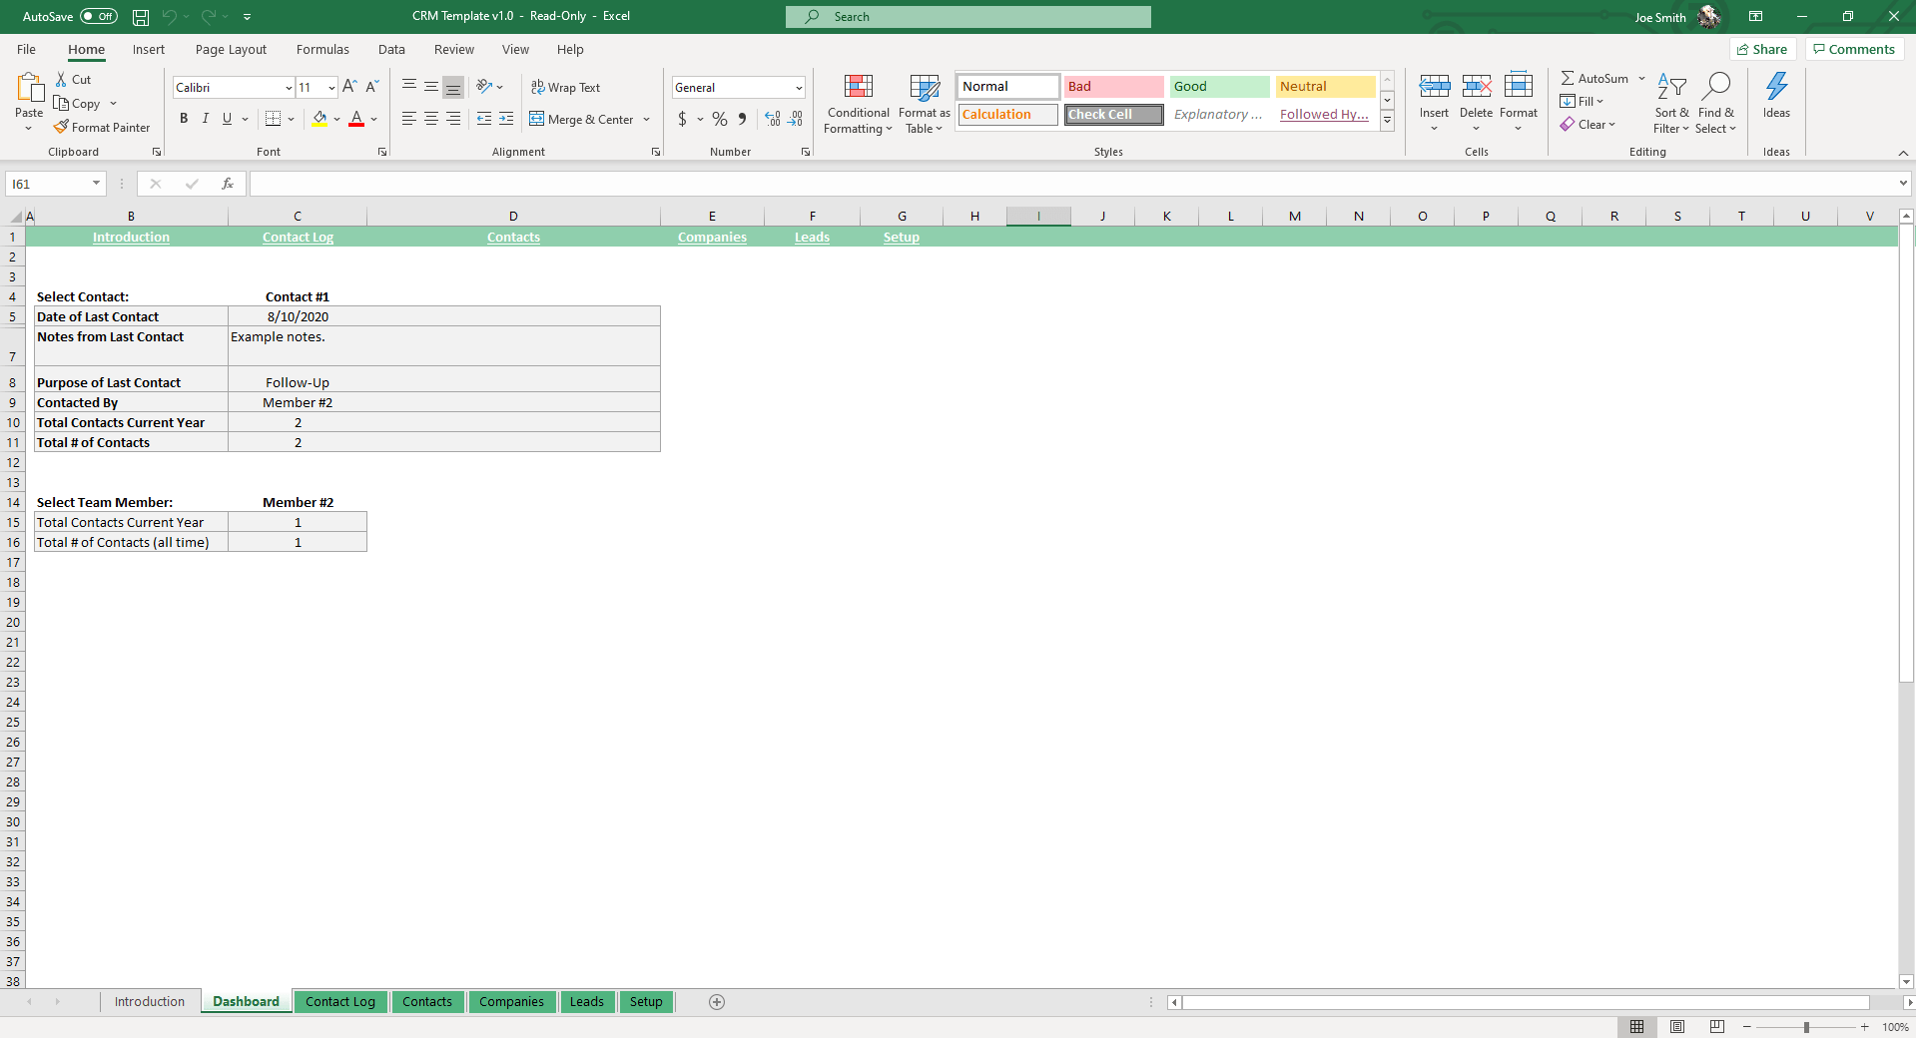Screen dimensions: 1916x1038
Task: Click Insert cells icon
Action: pos(1435,87)
